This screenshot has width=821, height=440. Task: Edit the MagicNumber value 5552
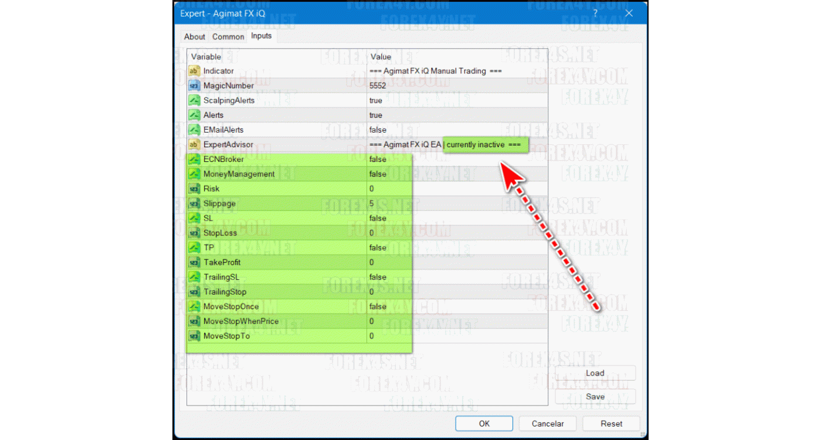pos(378,86)
